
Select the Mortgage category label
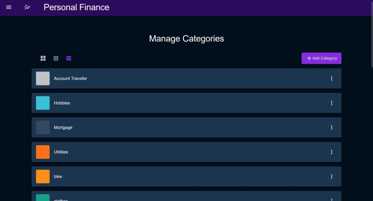63,127
